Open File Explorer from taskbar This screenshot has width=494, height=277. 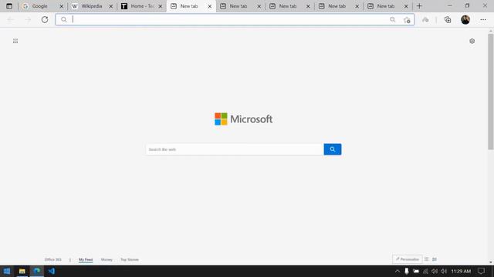22,271
